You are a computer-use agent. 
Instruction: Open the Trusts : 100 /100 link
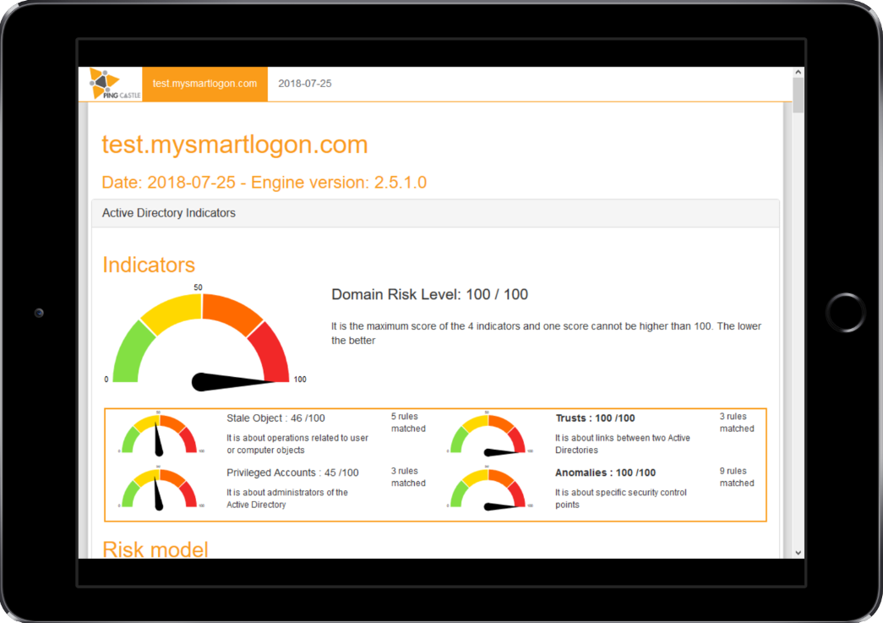[x=595, y=418]
